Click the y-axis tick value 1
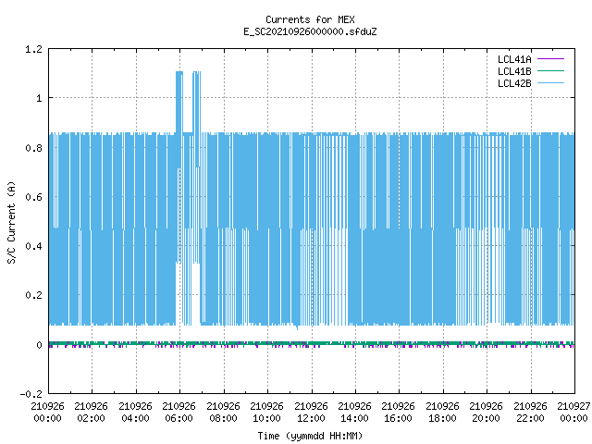This screenshot has width=592, height=444. coord(39,99)
